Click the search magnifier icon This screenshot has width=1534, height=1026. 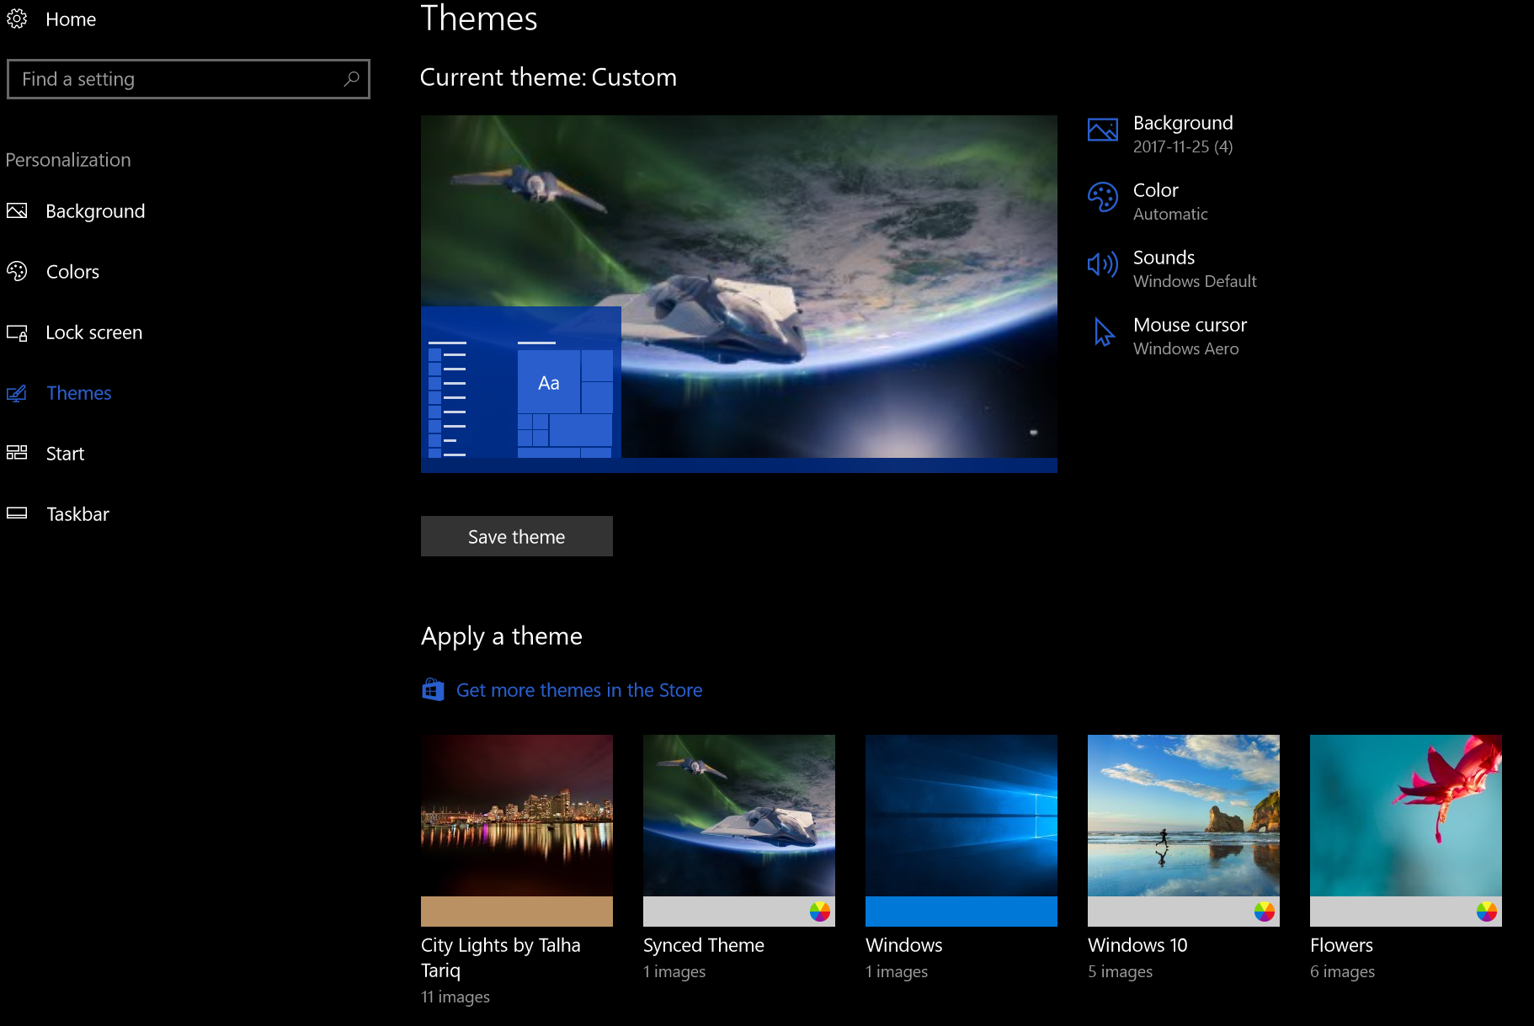point(351,79)
